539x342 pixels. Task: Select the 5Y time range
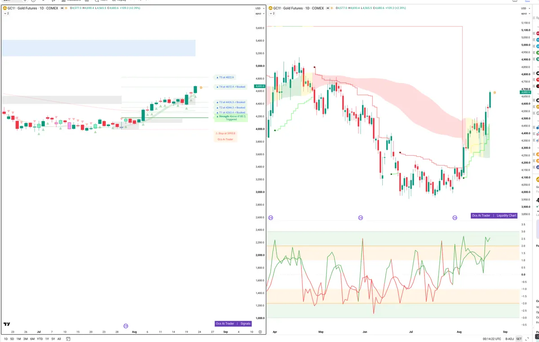(53, 339)
